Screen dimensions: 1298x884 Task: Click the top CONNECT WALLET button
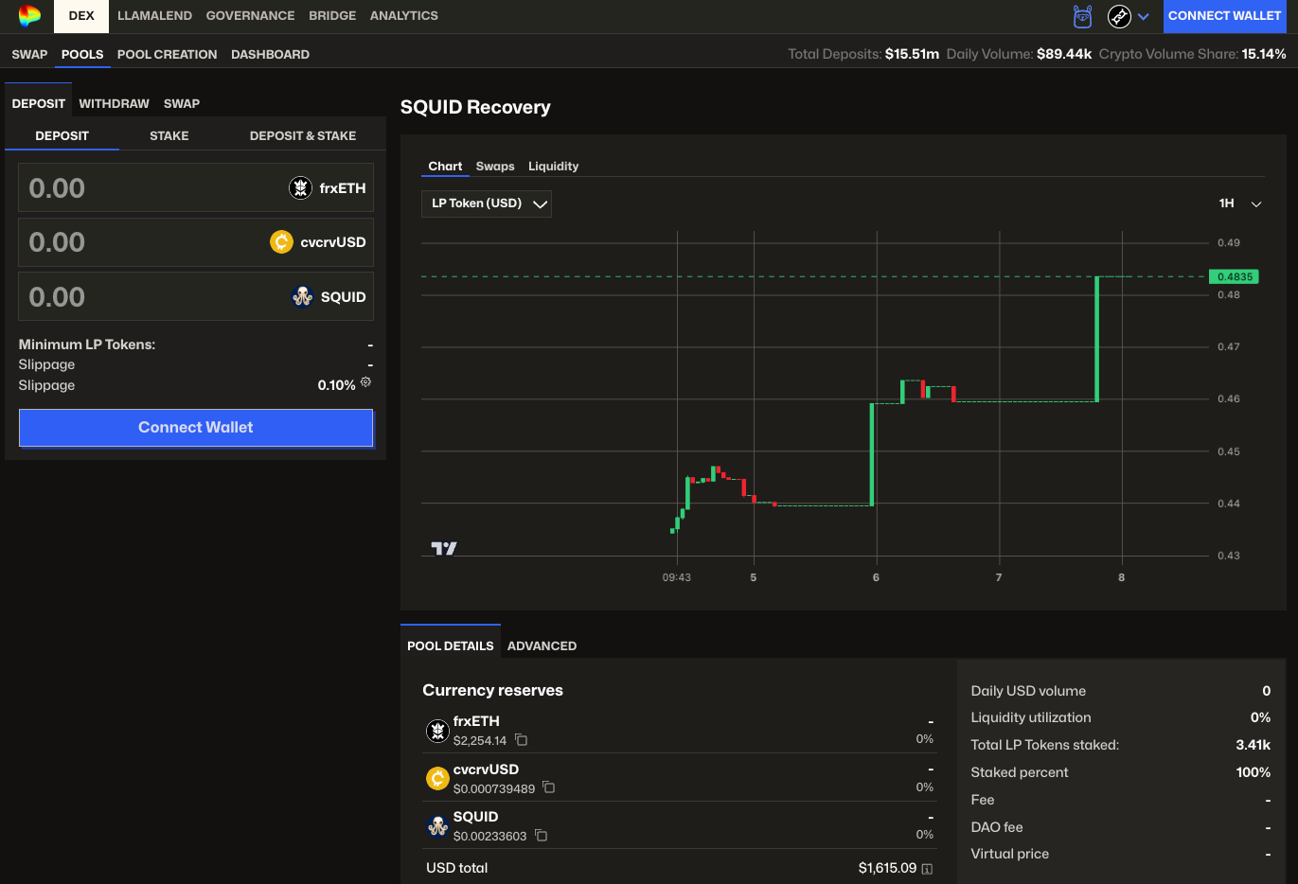(x=1224, y=16)
